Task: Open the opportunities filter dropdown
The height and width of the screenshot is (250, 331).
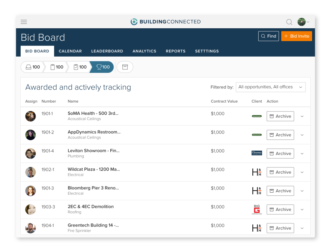Action: click(x=271, y=87)
